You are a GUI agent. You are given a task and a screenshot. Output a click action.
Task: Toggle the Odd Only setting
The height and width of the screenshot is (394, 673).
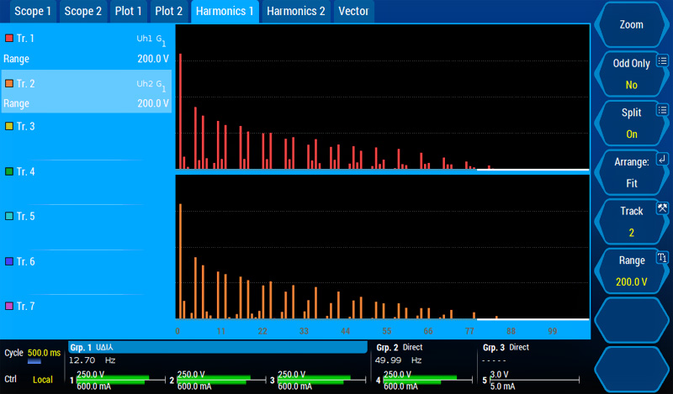631,74
